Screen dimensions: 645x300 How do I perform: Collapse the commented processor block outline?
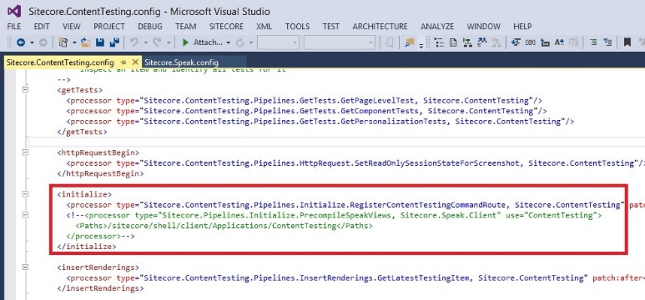[x=25, y=215]
